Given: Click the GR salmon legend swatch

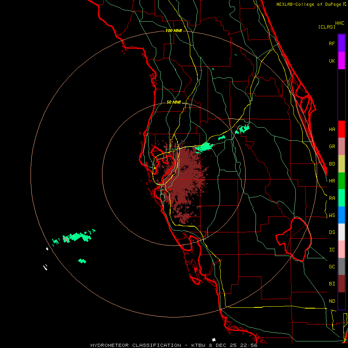Looking at the screenshot, I should pos(341,146).
